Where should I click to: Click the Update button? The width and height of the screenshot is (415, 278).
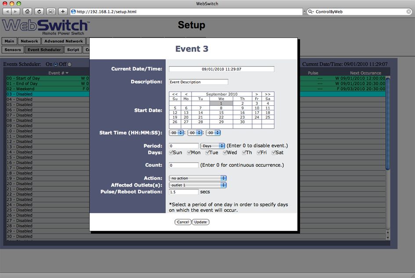tap(200, 222)
